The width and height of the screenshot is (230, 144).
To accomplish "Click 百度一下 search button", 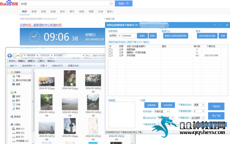I will pyautogui.click(x=124, y=4).
